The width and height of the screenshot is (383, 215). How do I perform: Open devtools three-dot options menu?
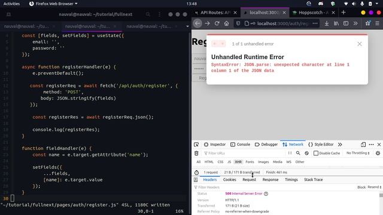[371, 145]
